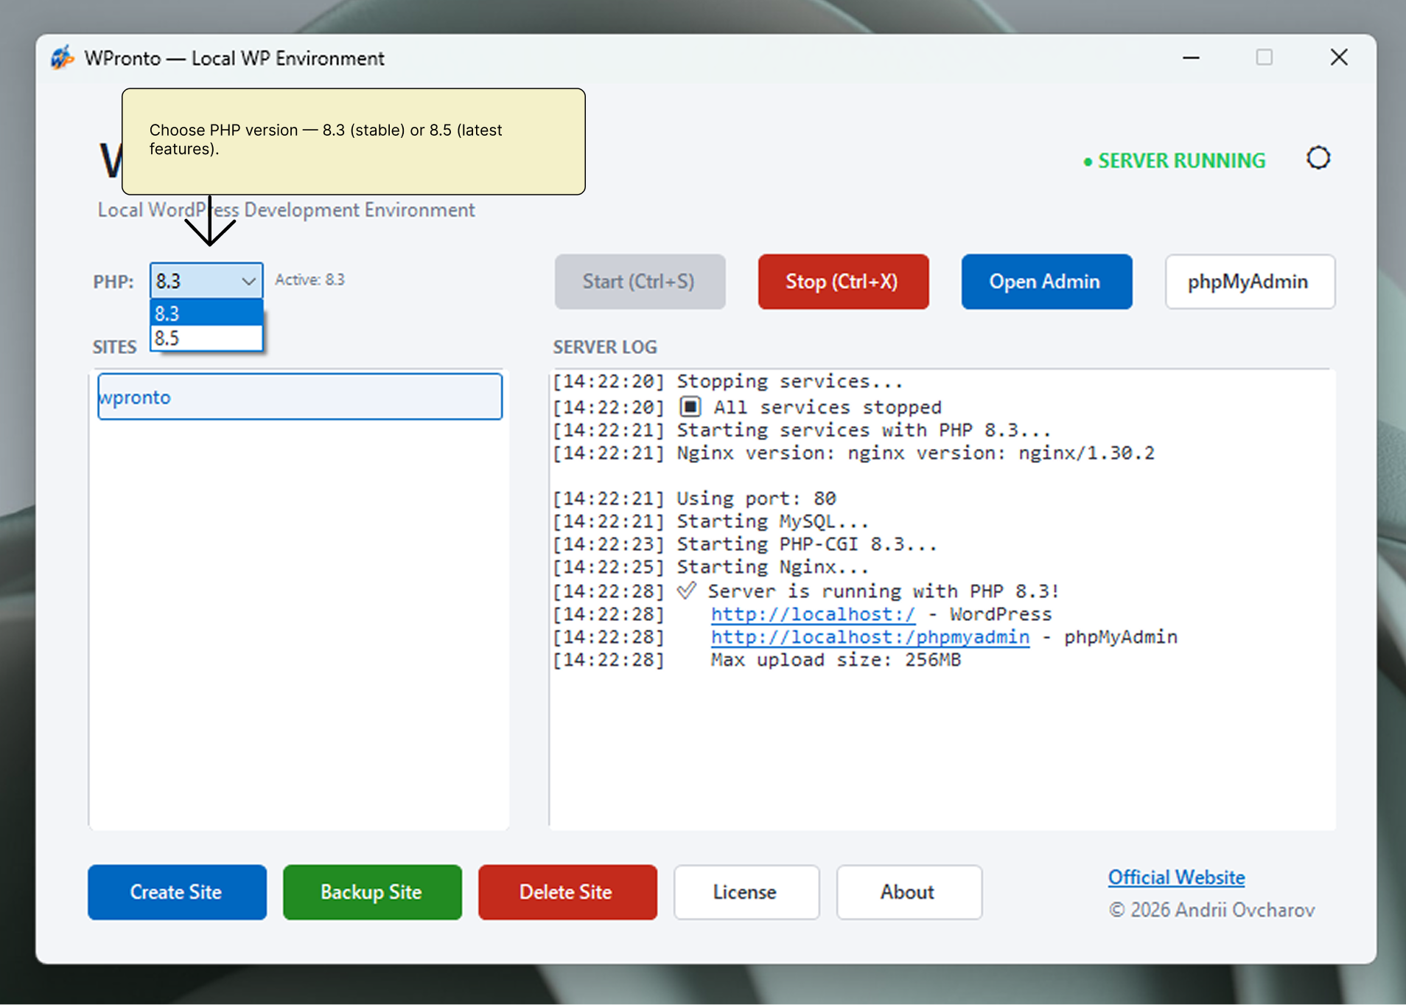
Task: Click the 'Active: 8.3' label
Action: pyautogui.click(x=309, y=279)
